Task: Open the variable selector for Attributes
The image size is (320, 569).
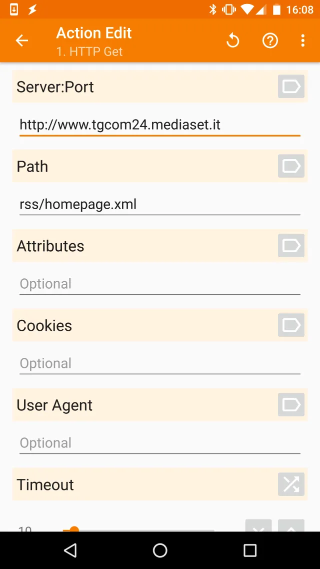Action: [x=290, y=245]
